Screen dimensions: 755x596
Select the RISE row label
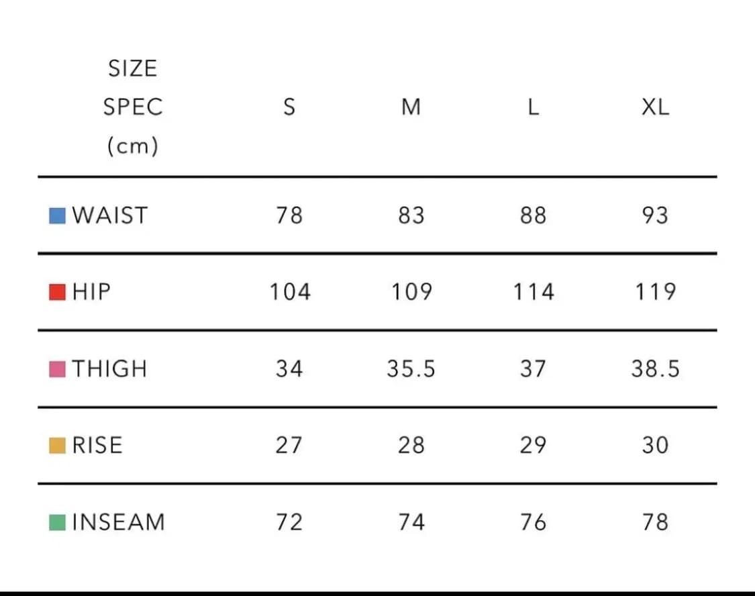(97, 445)
